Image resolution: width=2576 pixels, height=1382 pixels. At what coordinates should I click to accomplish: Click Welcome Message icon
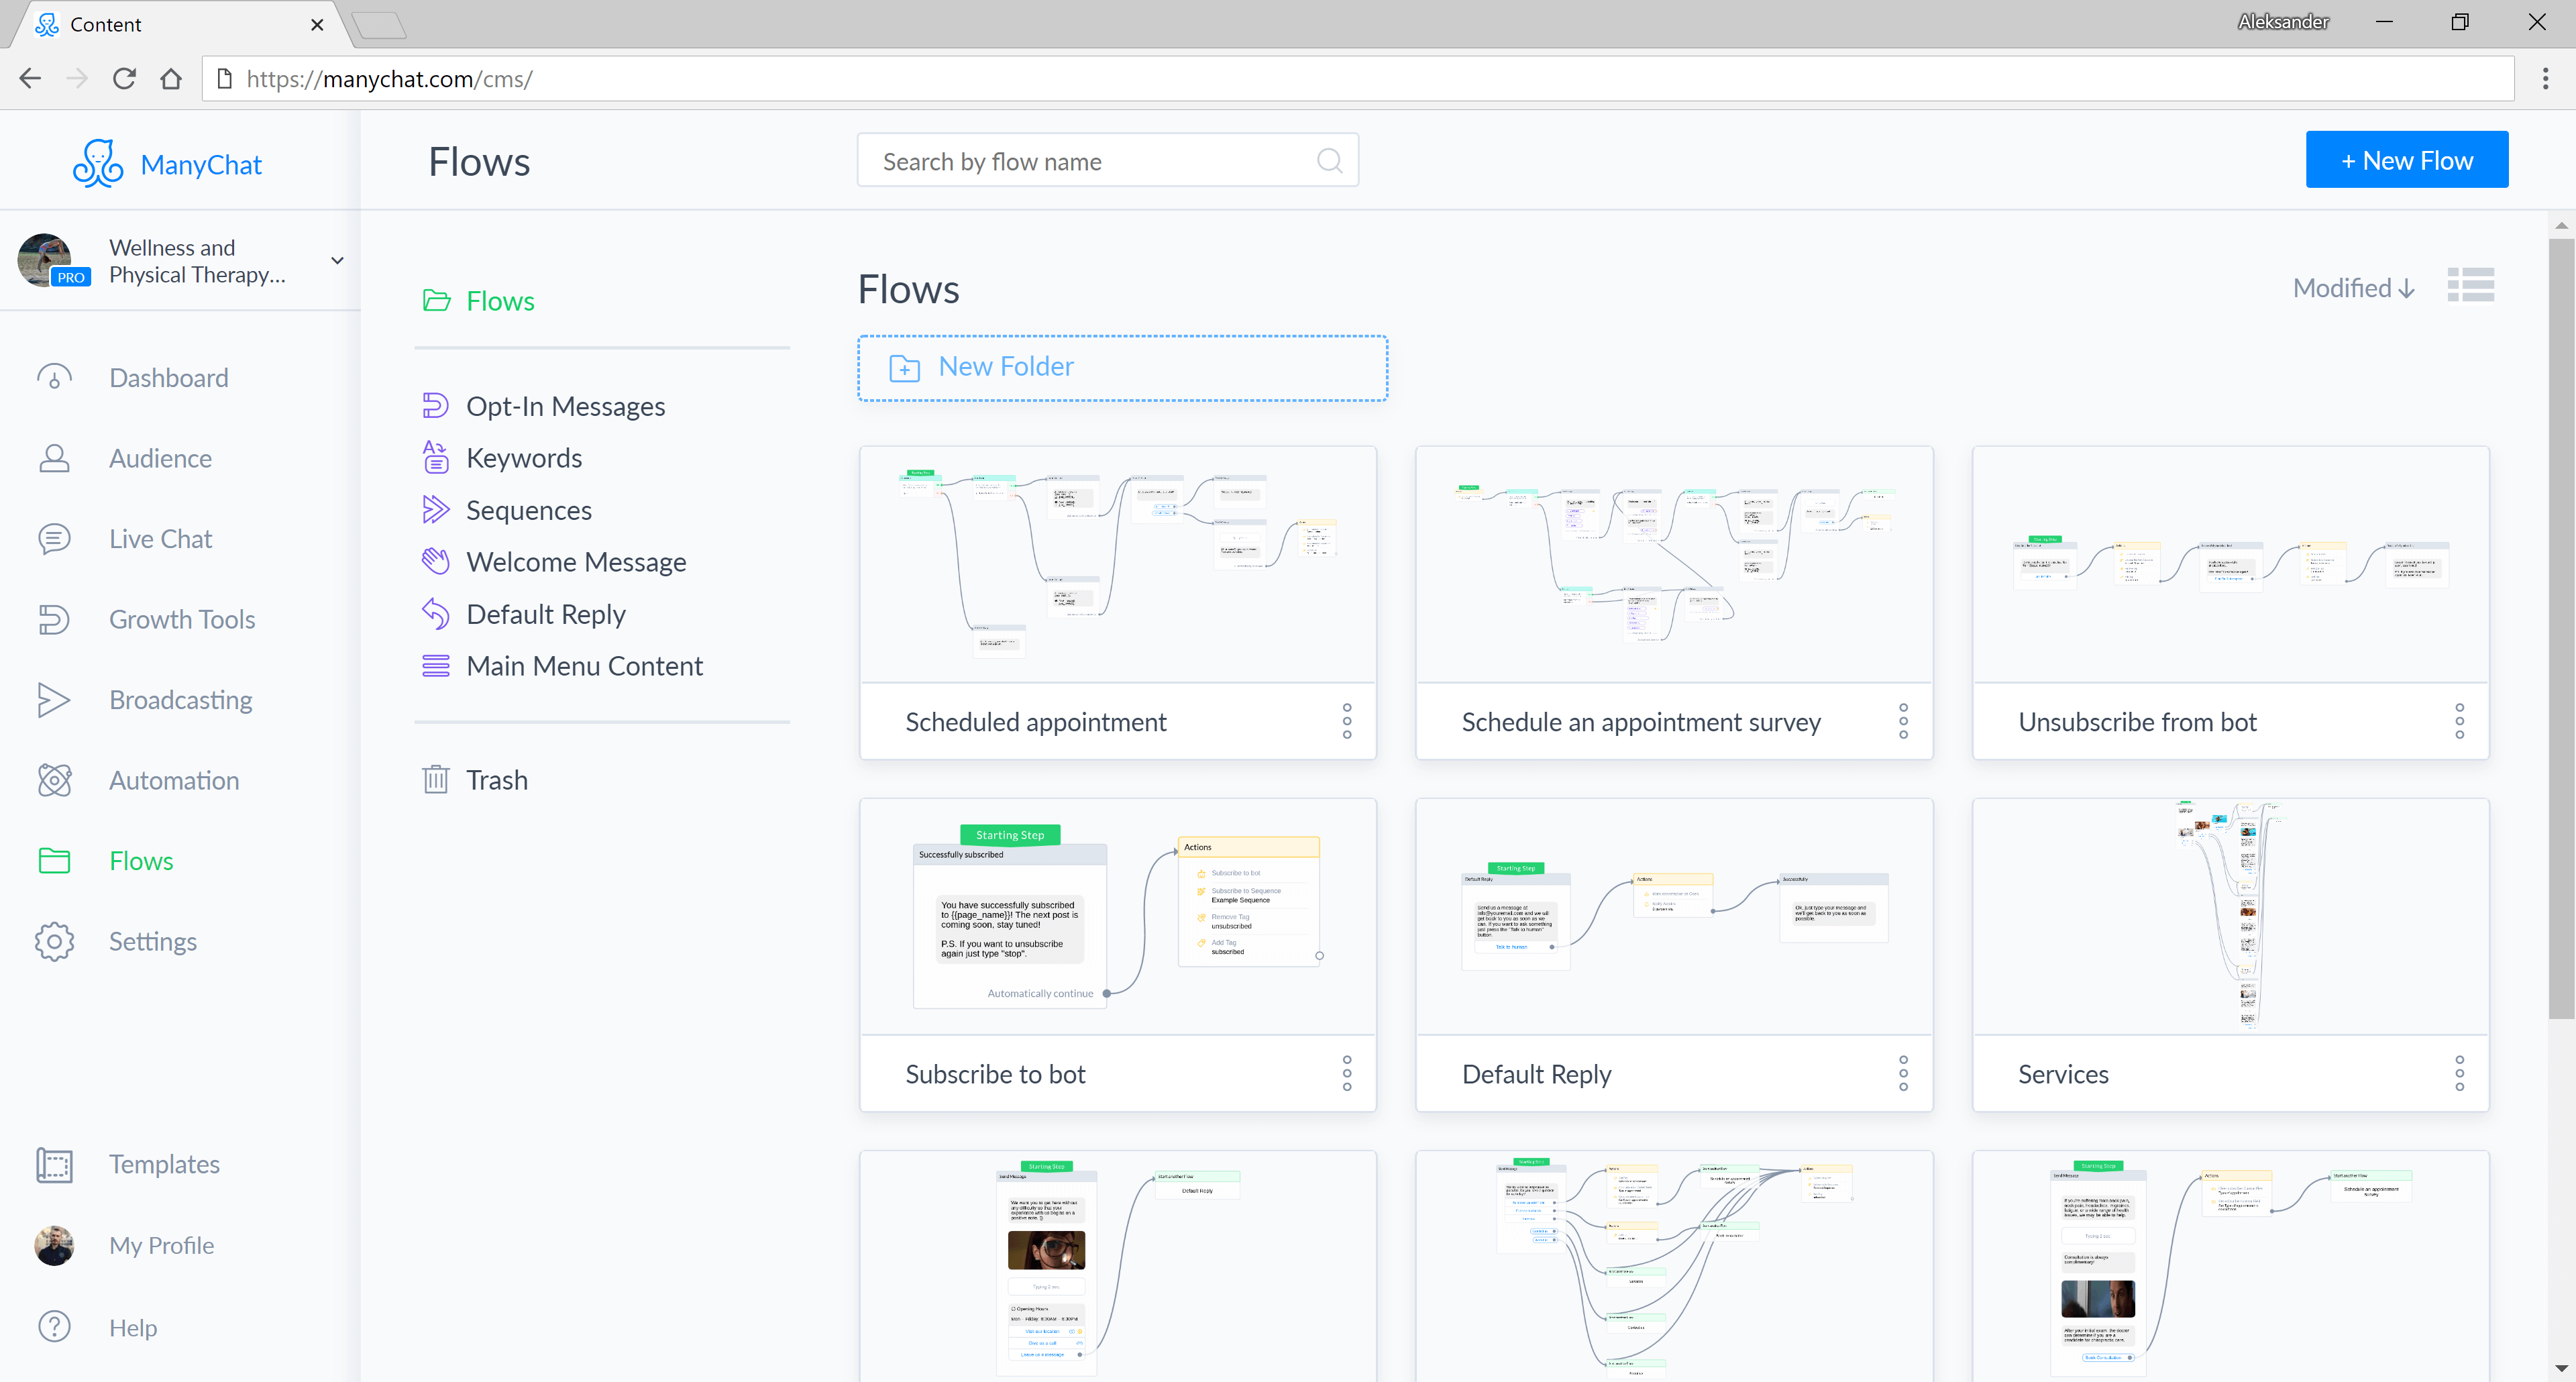[438, 561]
